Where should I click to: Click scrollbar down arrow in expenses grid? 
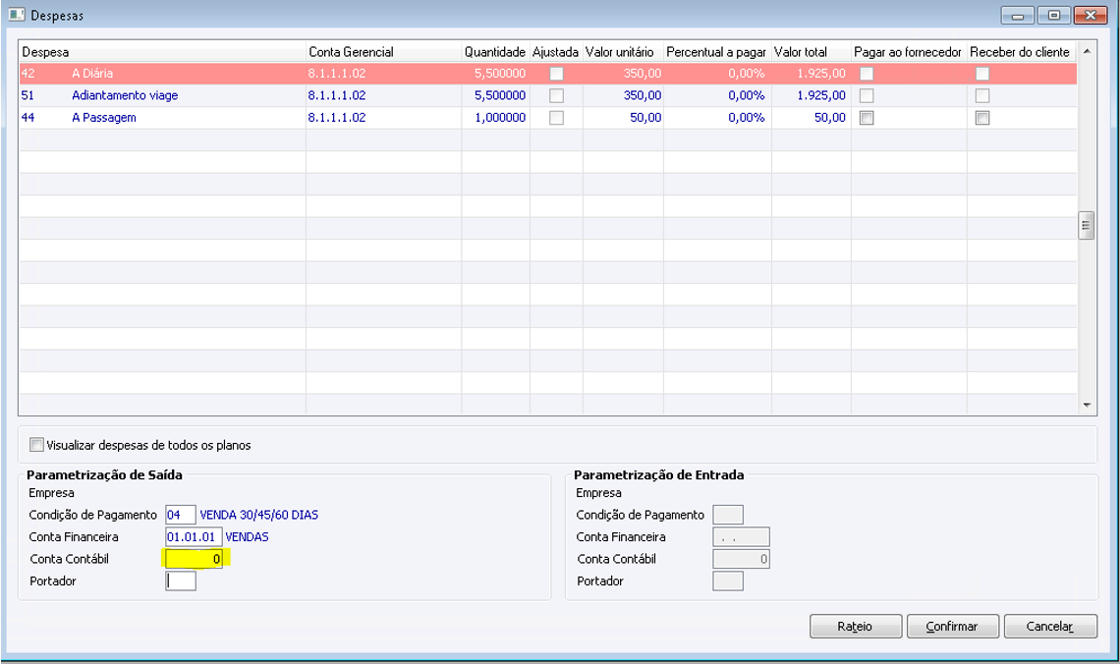[x=1087, y=405]
